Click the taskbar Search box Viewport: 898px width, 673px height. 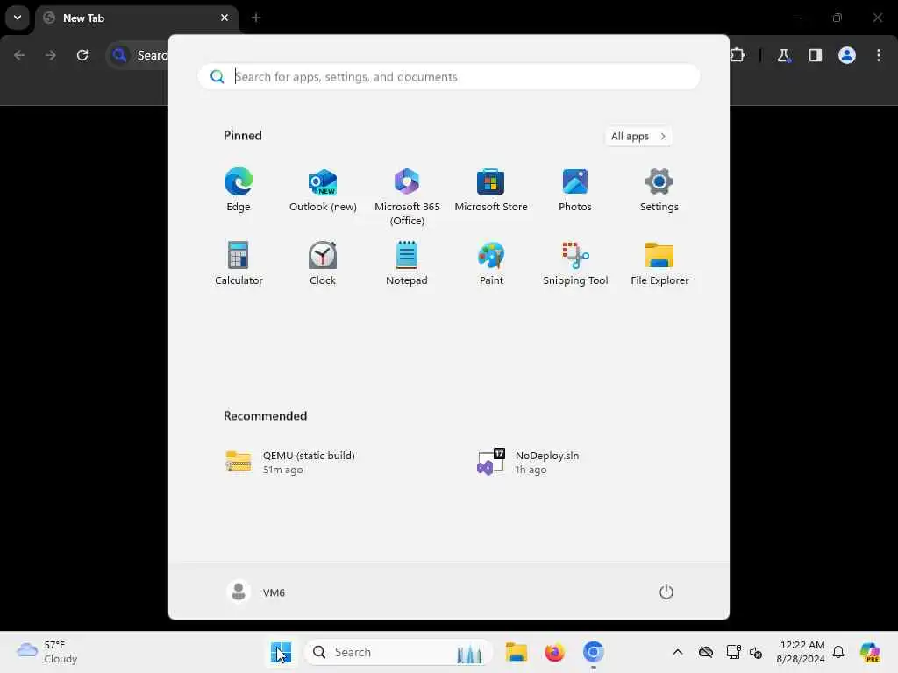pos(399,652)
